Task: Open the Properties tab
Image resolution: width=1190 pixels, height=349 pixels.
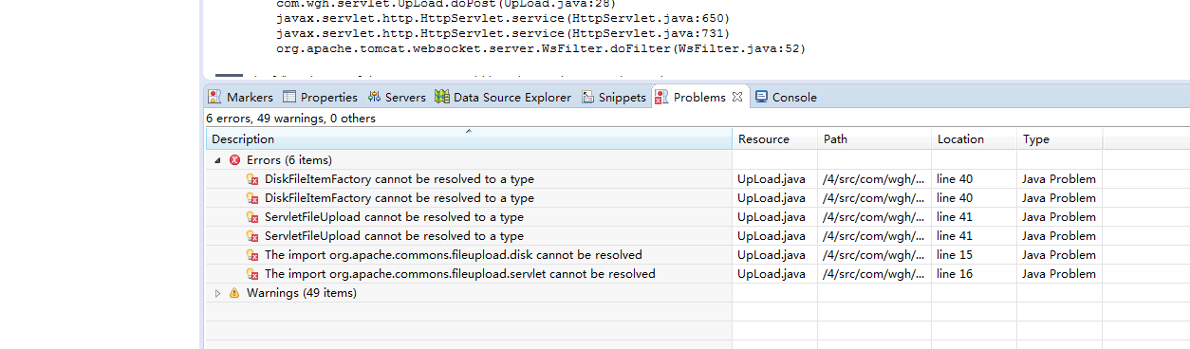Action: point(320,97)
